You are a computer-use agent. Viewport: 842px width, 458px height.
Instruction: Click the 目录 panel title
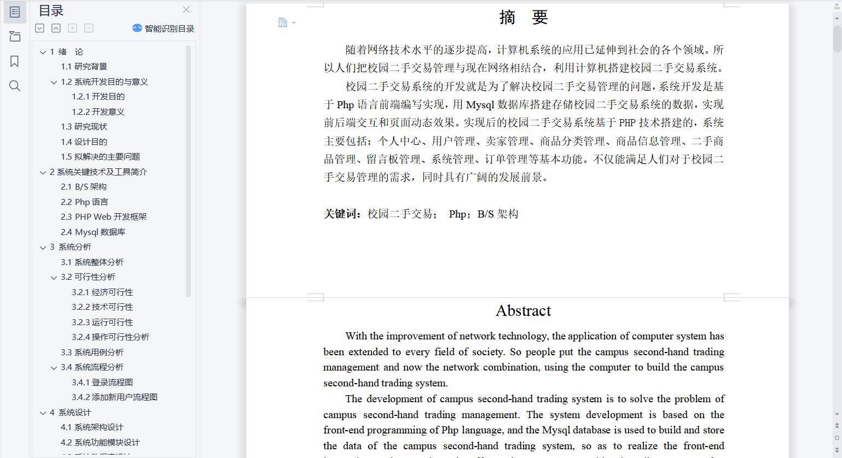click(51, 10)
